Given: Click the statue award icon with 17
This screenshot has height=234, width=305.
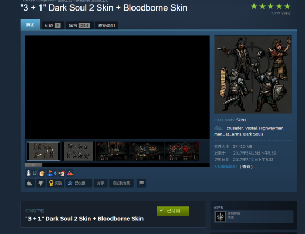Looking at the screenshot, I should tap(32, 173).
